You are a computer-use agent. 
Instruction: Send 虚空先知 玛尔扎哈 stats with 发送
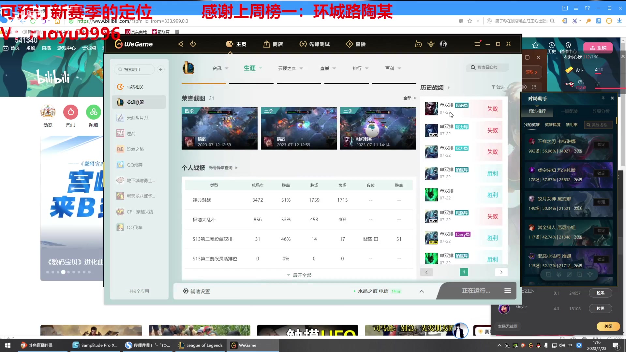click(x=578, y=180)
